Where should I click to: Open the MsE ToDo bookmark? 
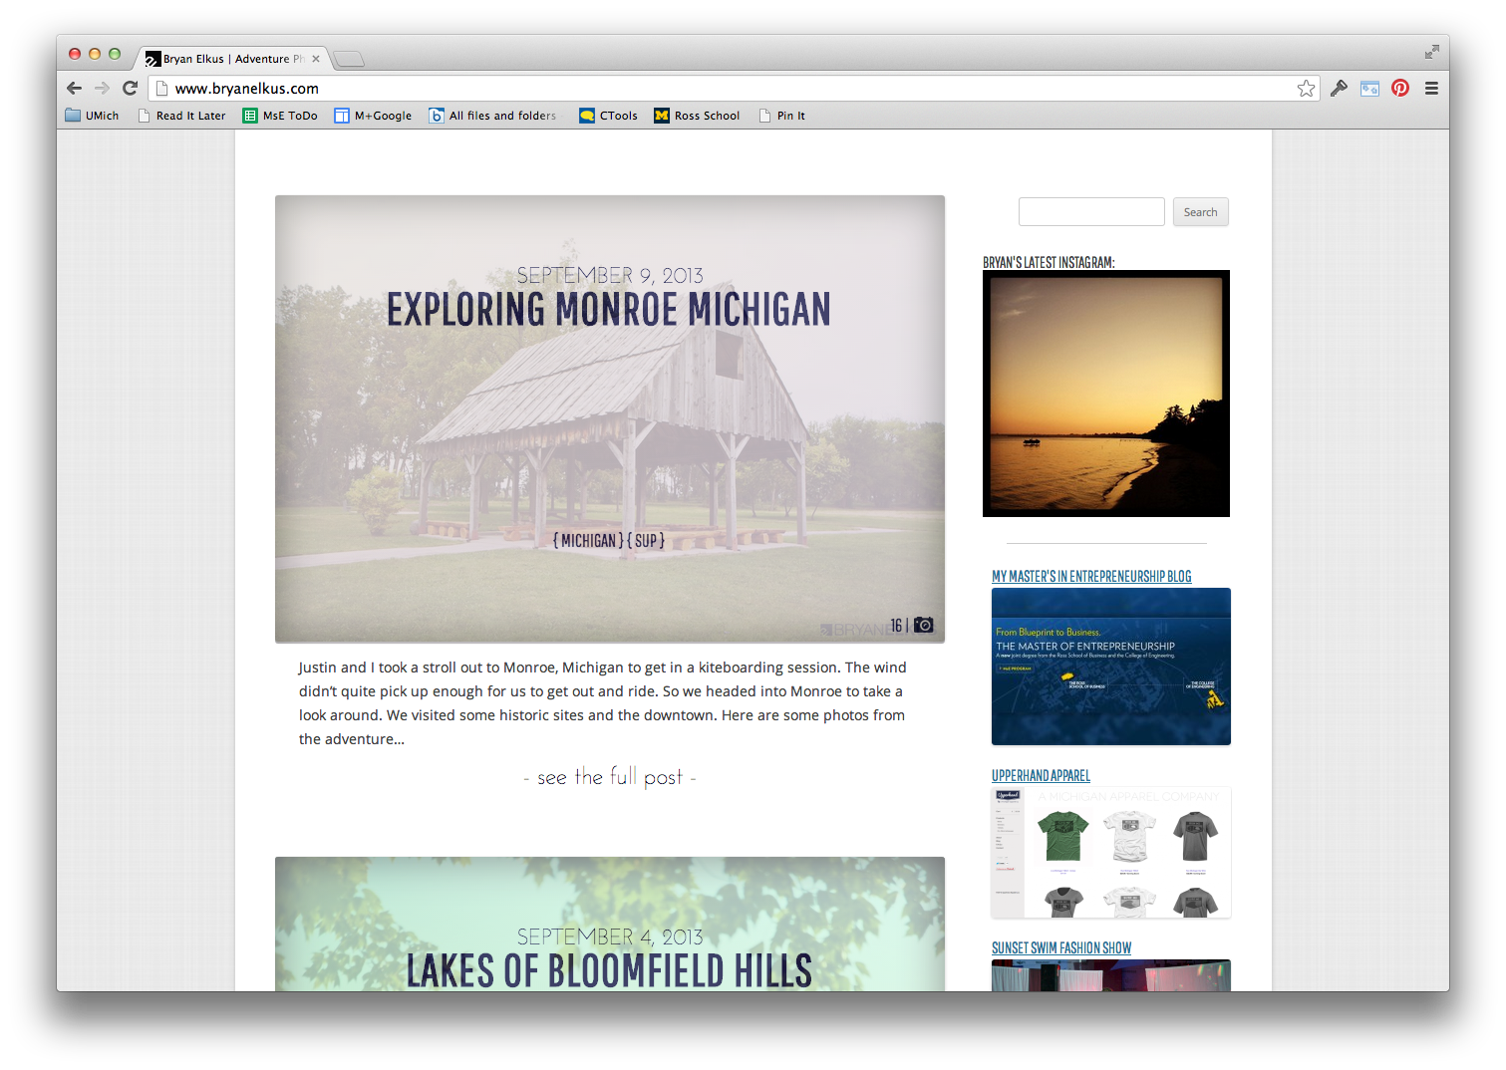click(x=280, y=116)
